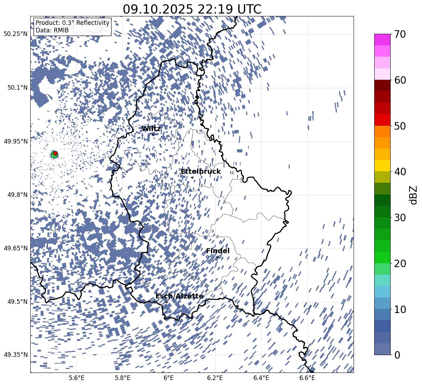Click the 50 tick on colorbar

[x=400, y=126]
